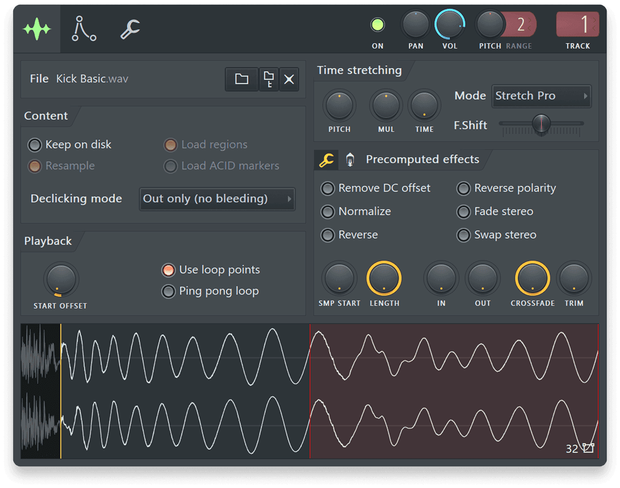Click the tube icon beside the wrench
The image size is (620, 488).
point(349,159)
